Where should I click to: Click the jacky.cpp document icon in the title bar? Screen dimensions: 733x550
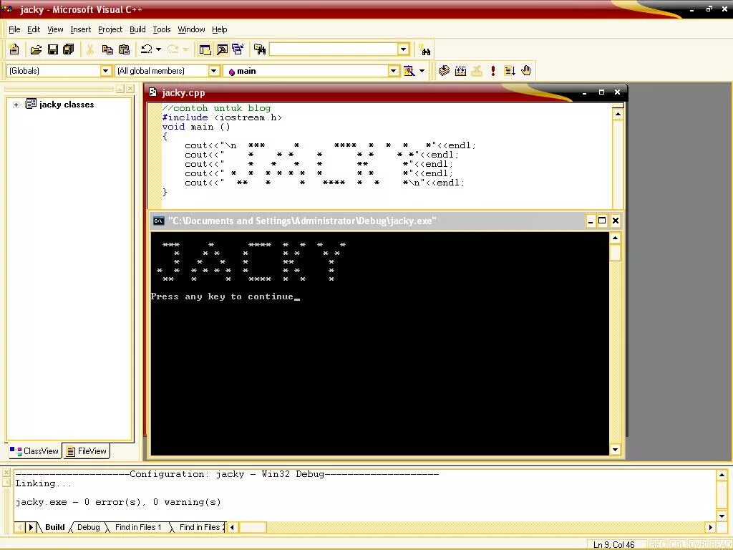click(x=153, y=92)
